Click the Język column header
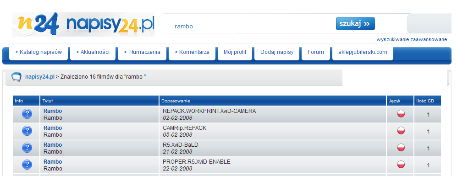This screenshot has height=176, width=457. point(400,101)
